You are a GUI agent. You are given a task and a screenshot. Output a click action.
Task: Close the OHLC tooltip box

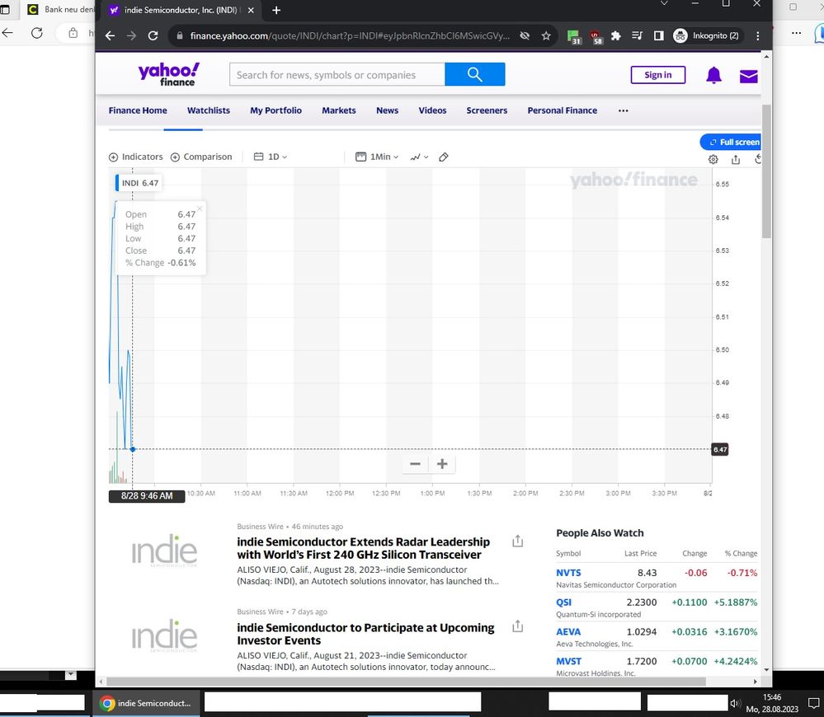coord(200,209)
